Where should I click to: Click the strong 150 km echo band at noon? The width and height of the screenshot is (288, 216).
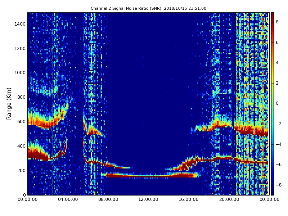coord(150,175)
